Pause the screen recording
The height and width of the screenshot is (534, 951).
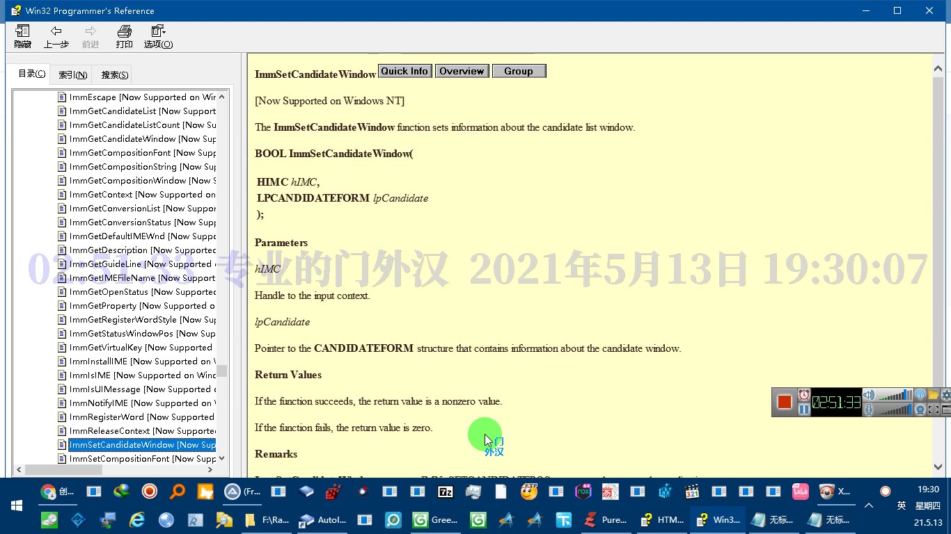tap(804, 410)
